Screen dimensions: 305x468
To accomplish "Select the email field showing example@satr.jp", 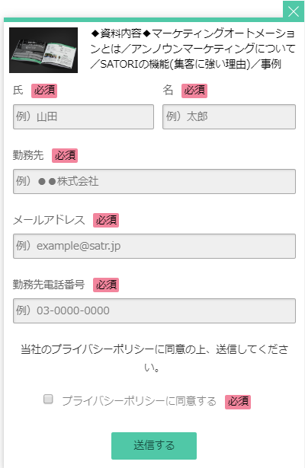I will click(x=154, y=247).
